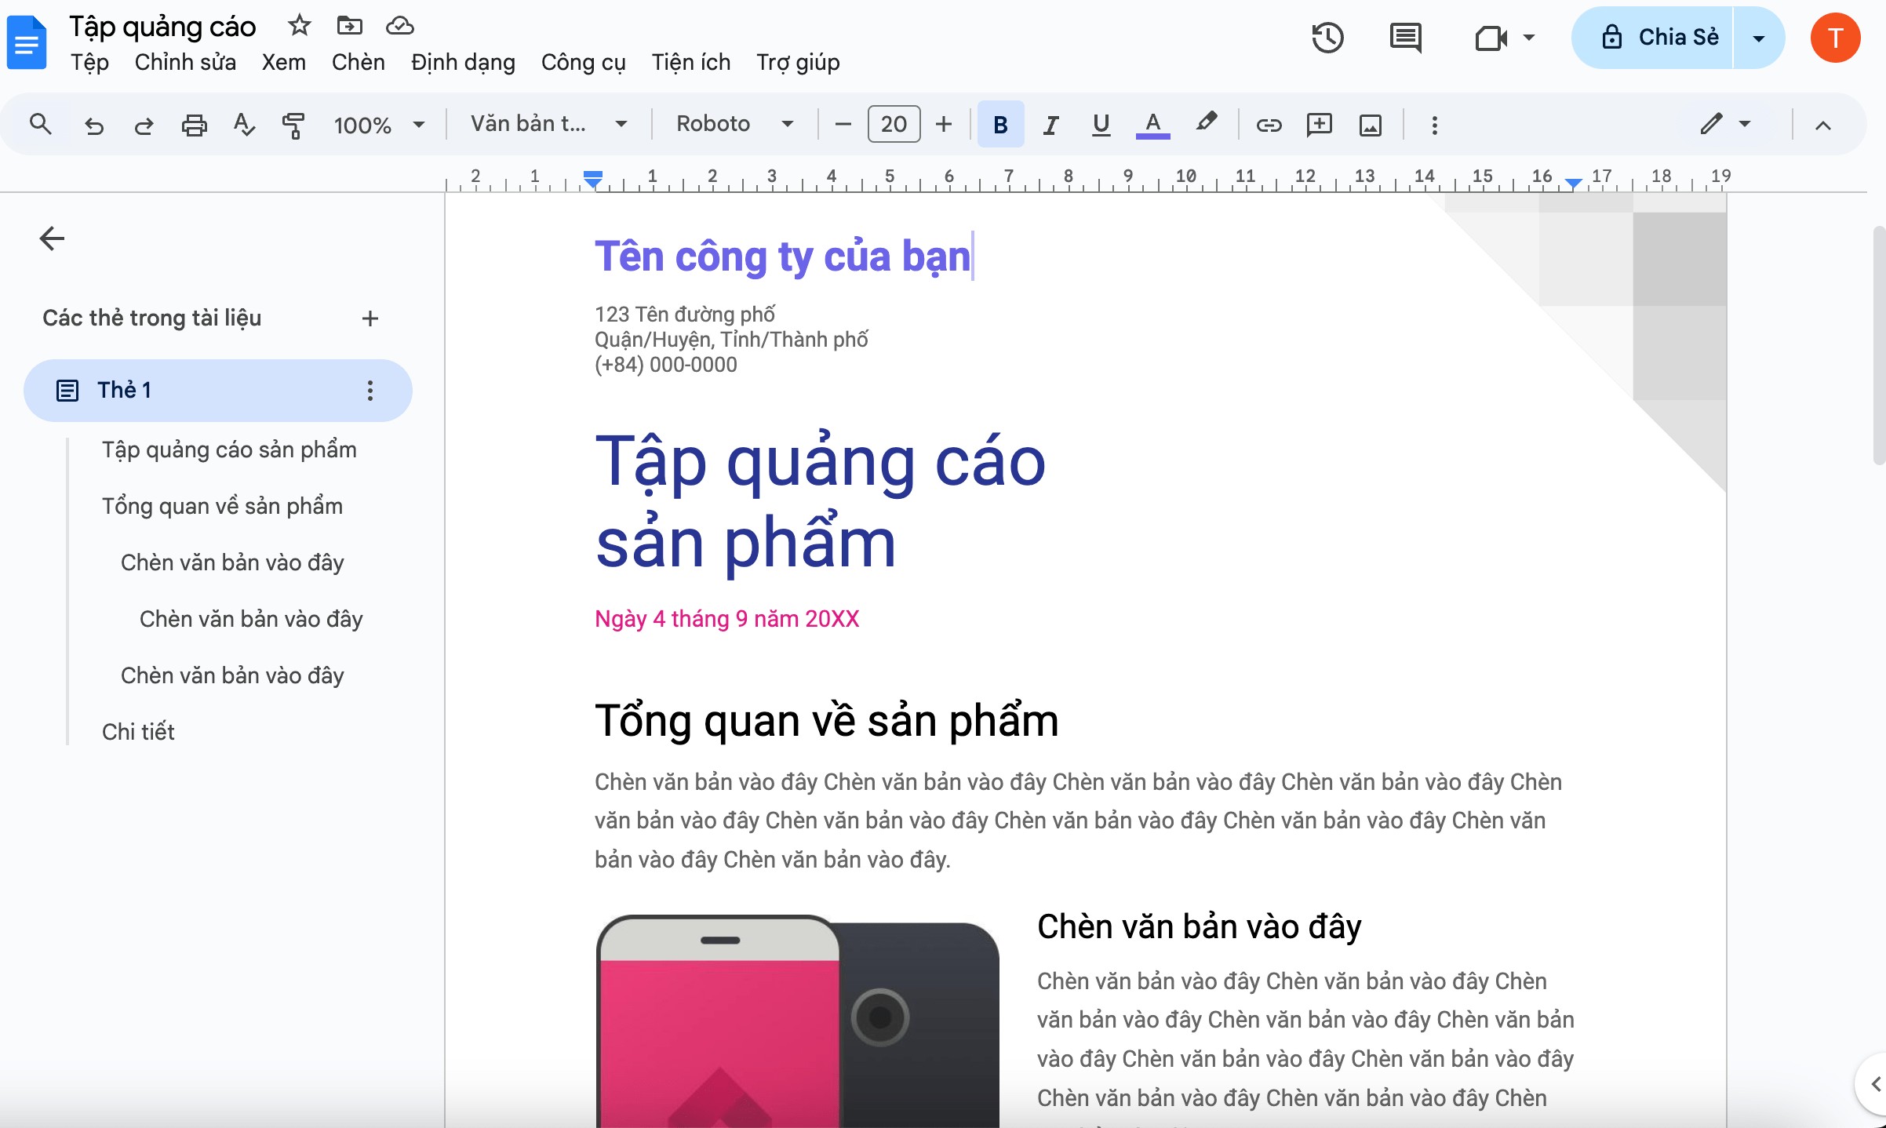Decrease font size
This screenshot has height=1128, width=1886.
click(843, 125)
